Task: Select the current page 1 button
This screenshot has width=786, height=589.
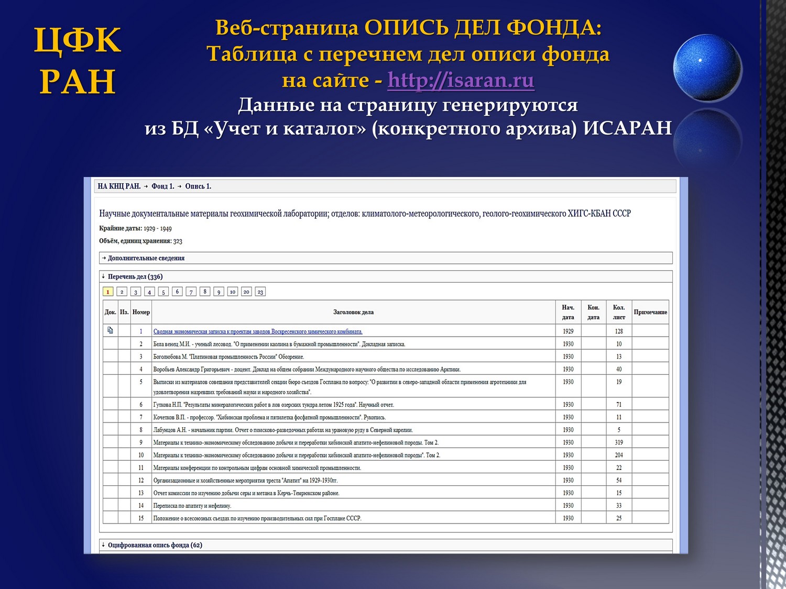Action: [x=108, y=292]
